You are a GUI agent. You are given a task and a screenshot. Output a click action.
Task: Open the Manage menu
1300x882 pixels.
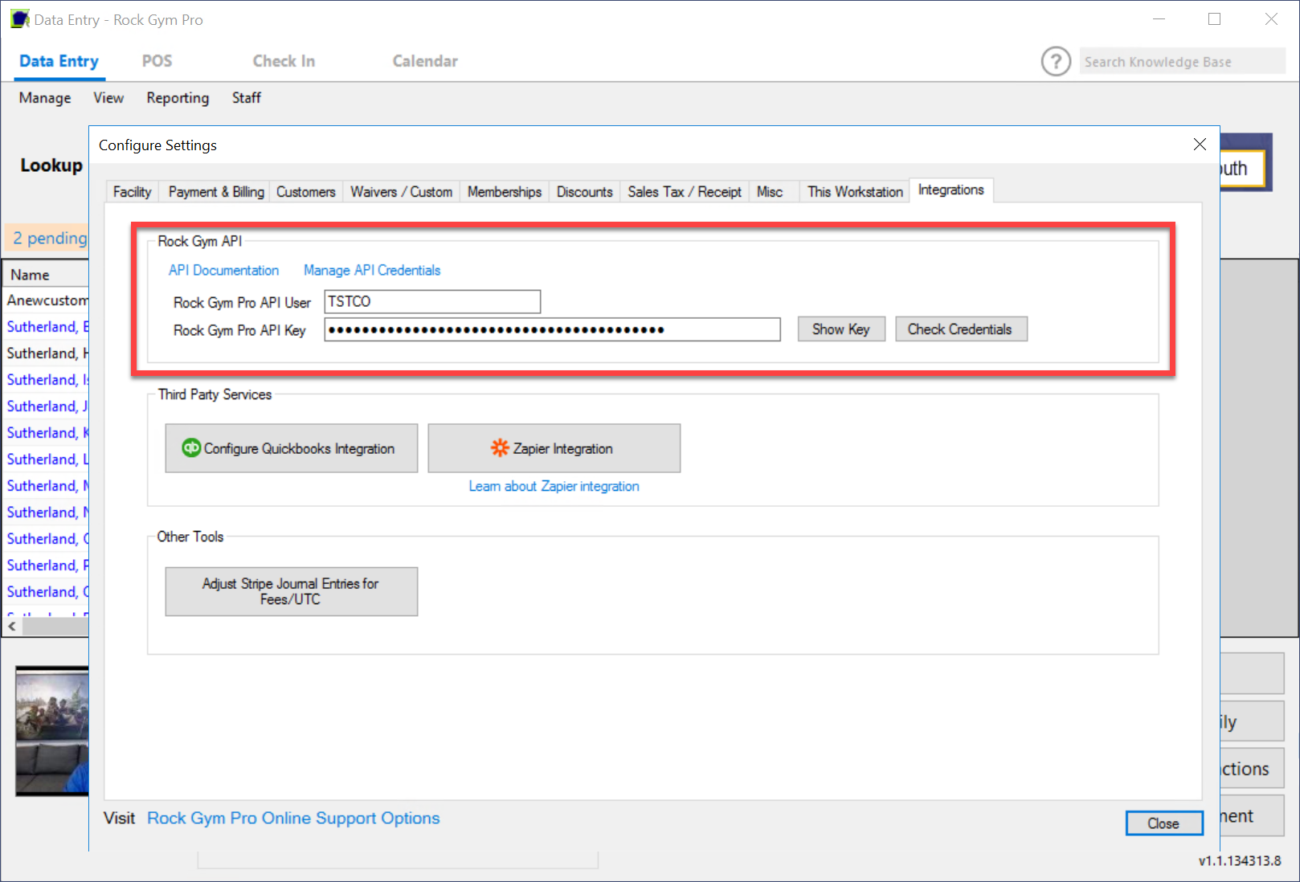coord(45,98)
